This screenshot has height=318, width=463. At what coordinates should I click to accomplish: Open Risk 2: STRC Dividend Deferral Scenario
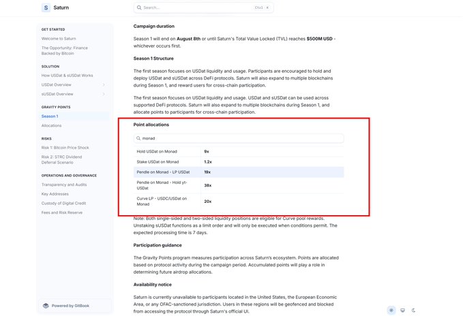click(x=62, y=159)
